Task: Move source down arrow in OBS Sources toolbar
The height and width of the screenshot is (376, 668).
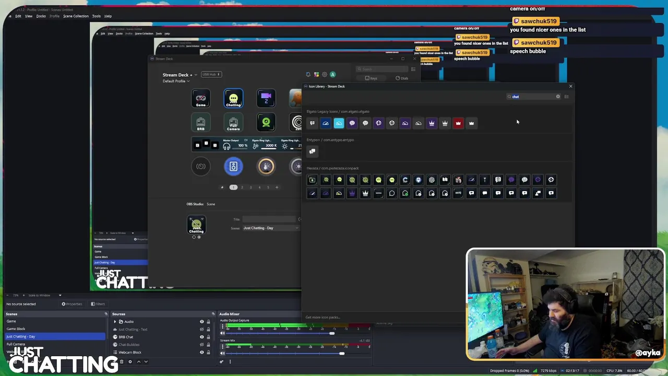Action: pos(146,361)
